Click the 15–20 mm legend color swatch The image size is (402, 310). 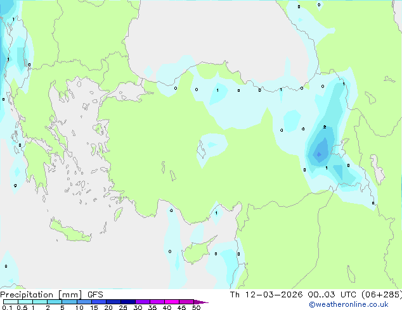point(99,302)
